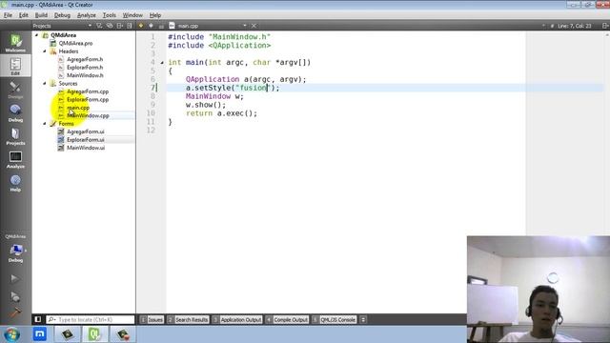Image resolution: width=610 pixels, height=343 pixels.
Task: Click the split editor icon
Action: [605, 26]
